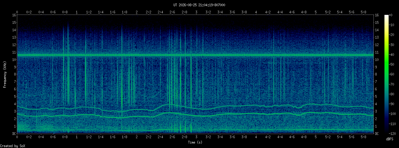Click the 16 kHz label on left axis
This screenshot has width=399, height=148.
[14, 15]
